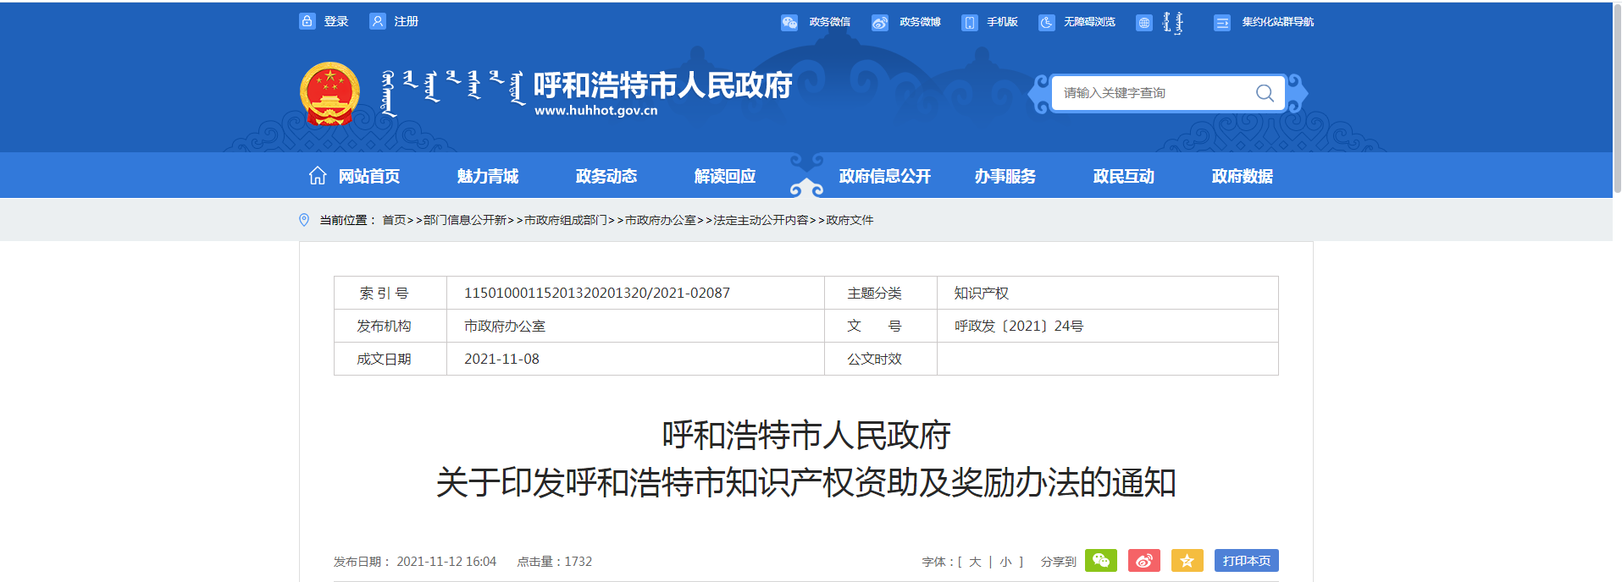Click the 打印本页 print button
The height and width of the screenshot is (582, 1622).
point(1247,560)
